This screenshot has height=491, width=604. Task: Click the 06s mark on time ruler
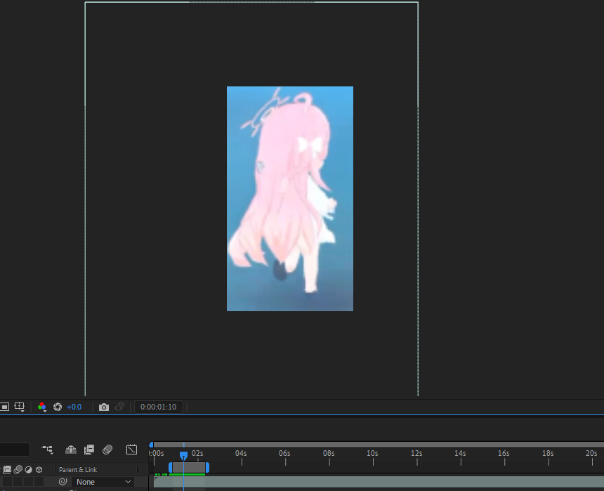pos(284,453)
